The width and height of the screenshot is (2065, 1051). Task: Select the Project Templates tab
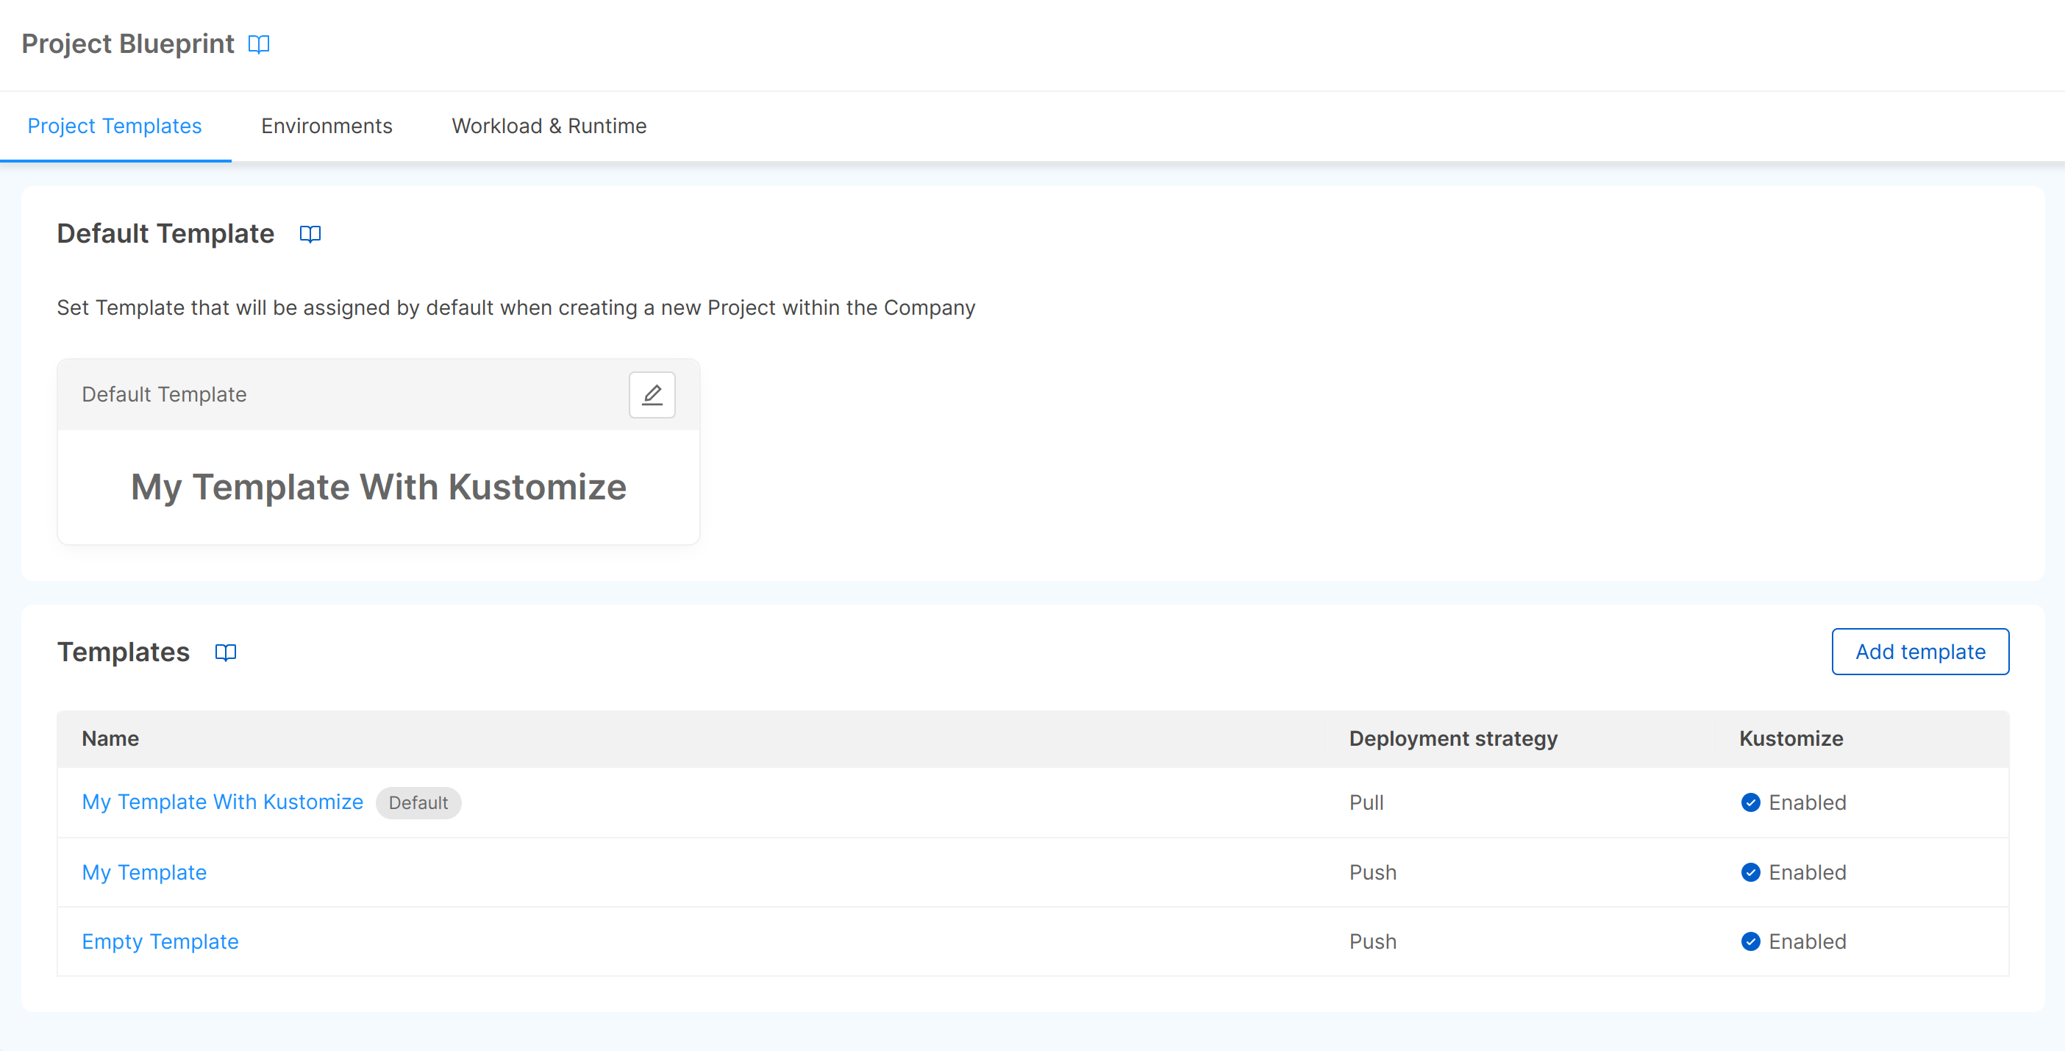coord(114,125)
